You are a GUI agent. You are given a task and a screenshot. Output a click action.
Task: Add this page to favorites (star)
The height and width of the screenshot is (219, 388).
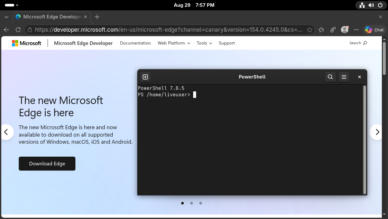[310, 30]
